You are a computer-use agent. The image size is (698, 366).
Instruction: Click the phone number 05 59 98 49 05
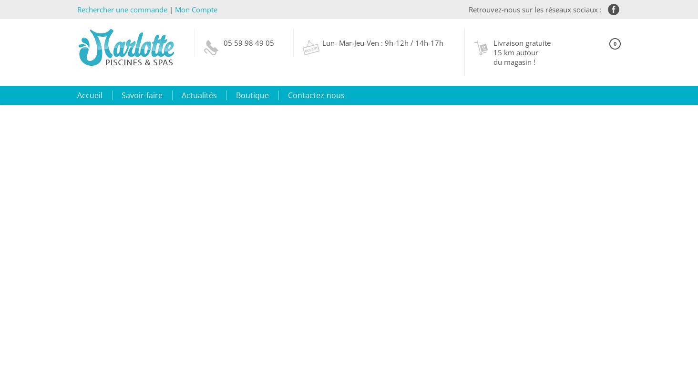[248, 43]
